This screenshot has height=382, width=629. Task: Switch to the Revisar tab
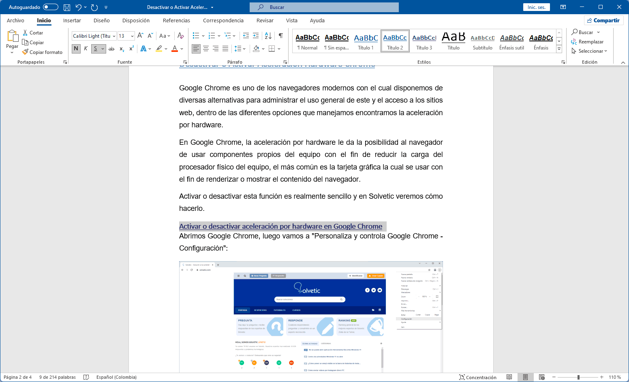click(x=265, y=21)
